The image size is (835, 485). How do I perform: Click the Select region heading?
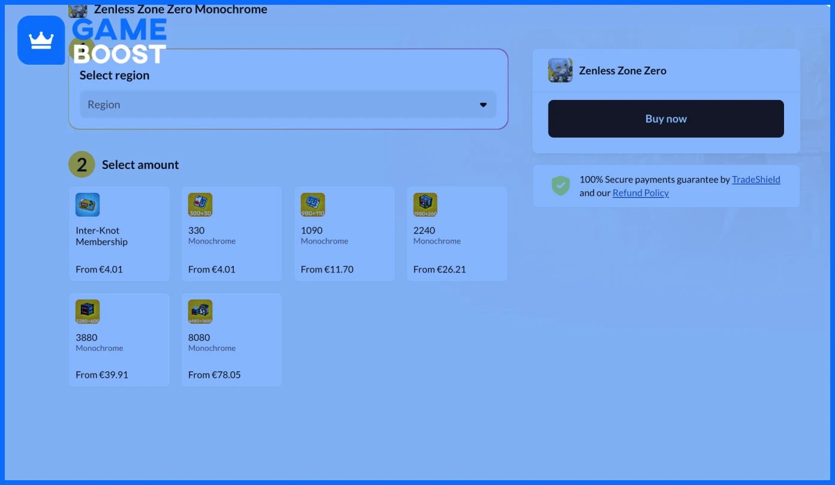114,75
